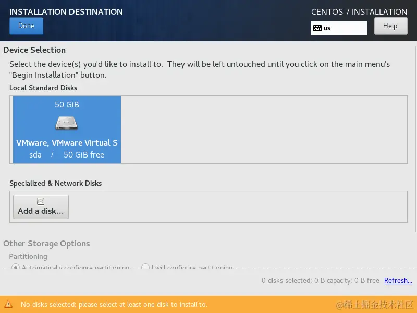The image size is (417, 313).
Task: Click the keyboard icon beside us layout
Action: [x=317, y=28]
